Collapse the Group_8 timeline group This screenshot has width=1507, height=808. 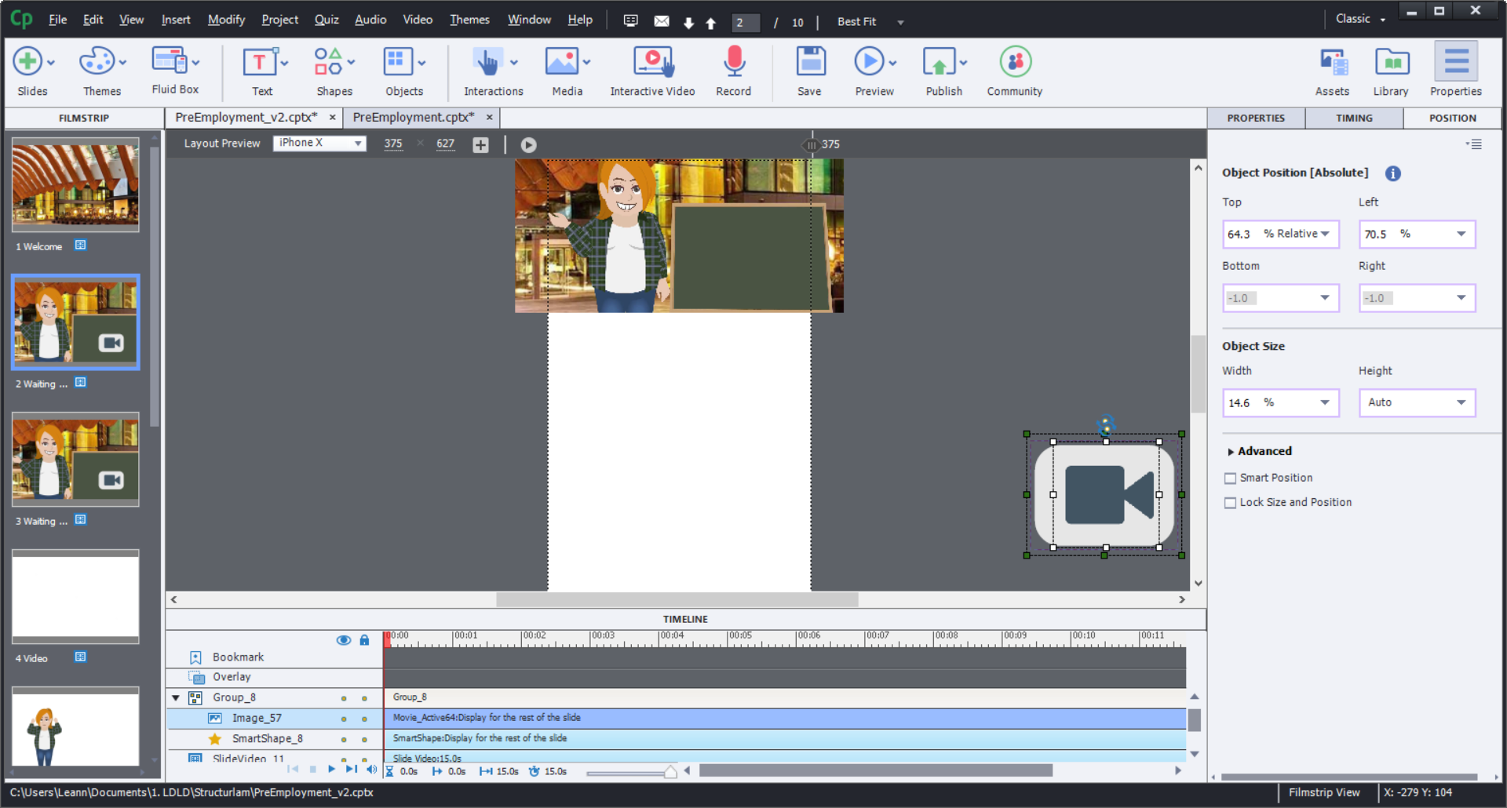click(176, 697)
